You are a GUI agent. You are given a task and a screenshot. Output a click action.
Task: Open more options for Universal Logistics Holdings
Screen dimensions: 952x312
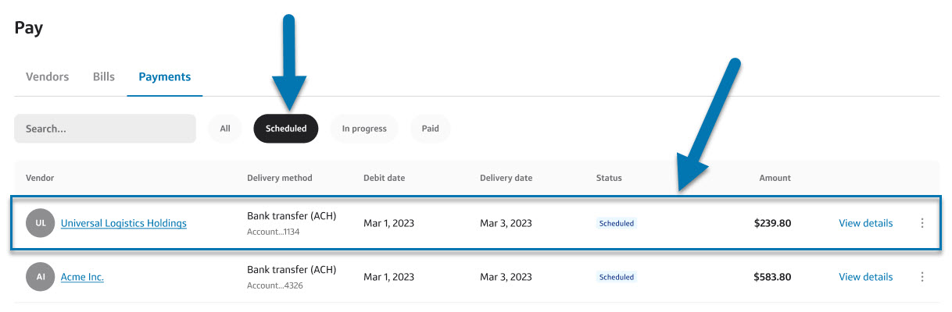click(x=922, y=223)
